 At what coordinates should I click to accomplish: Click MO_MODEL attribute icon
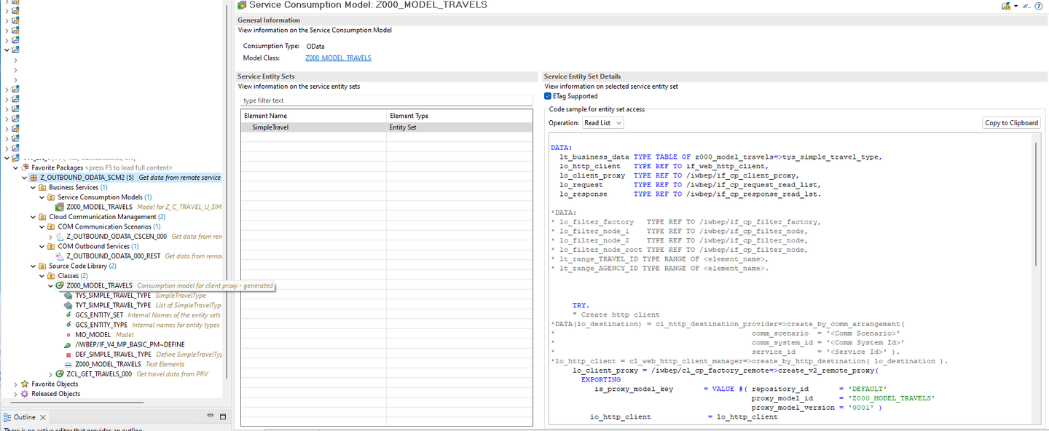coord(68,335)
